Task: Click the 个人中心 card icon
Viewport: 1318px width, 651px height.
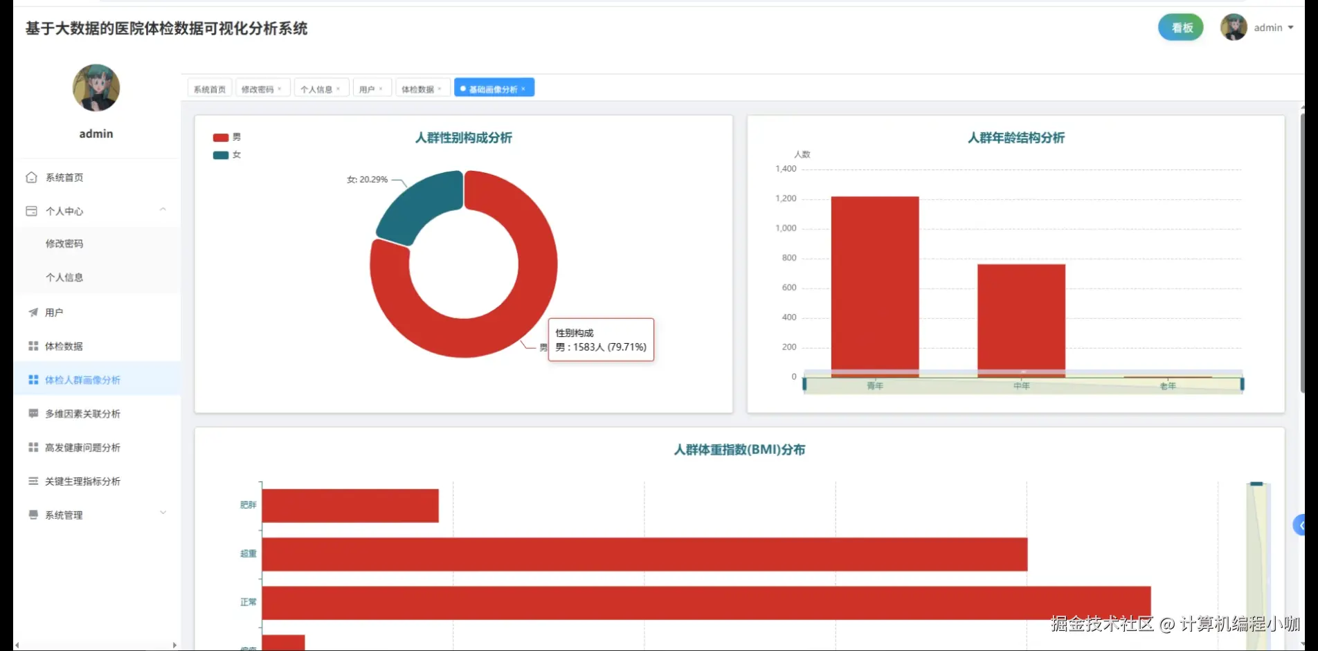Action: [x=31, y=211]
